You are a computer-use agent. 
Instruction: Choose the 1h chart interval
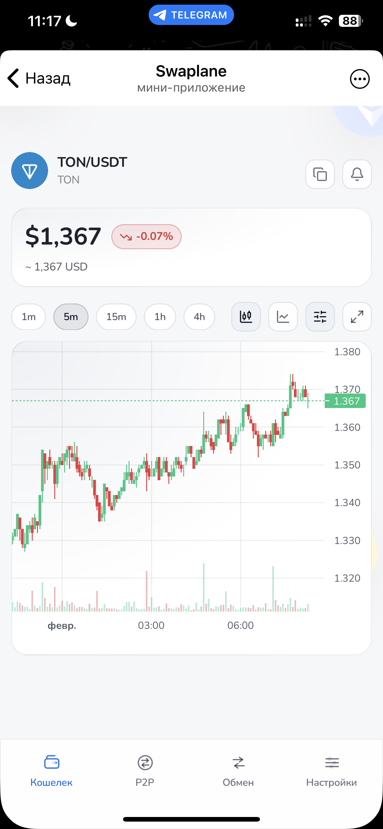[160, 317]
